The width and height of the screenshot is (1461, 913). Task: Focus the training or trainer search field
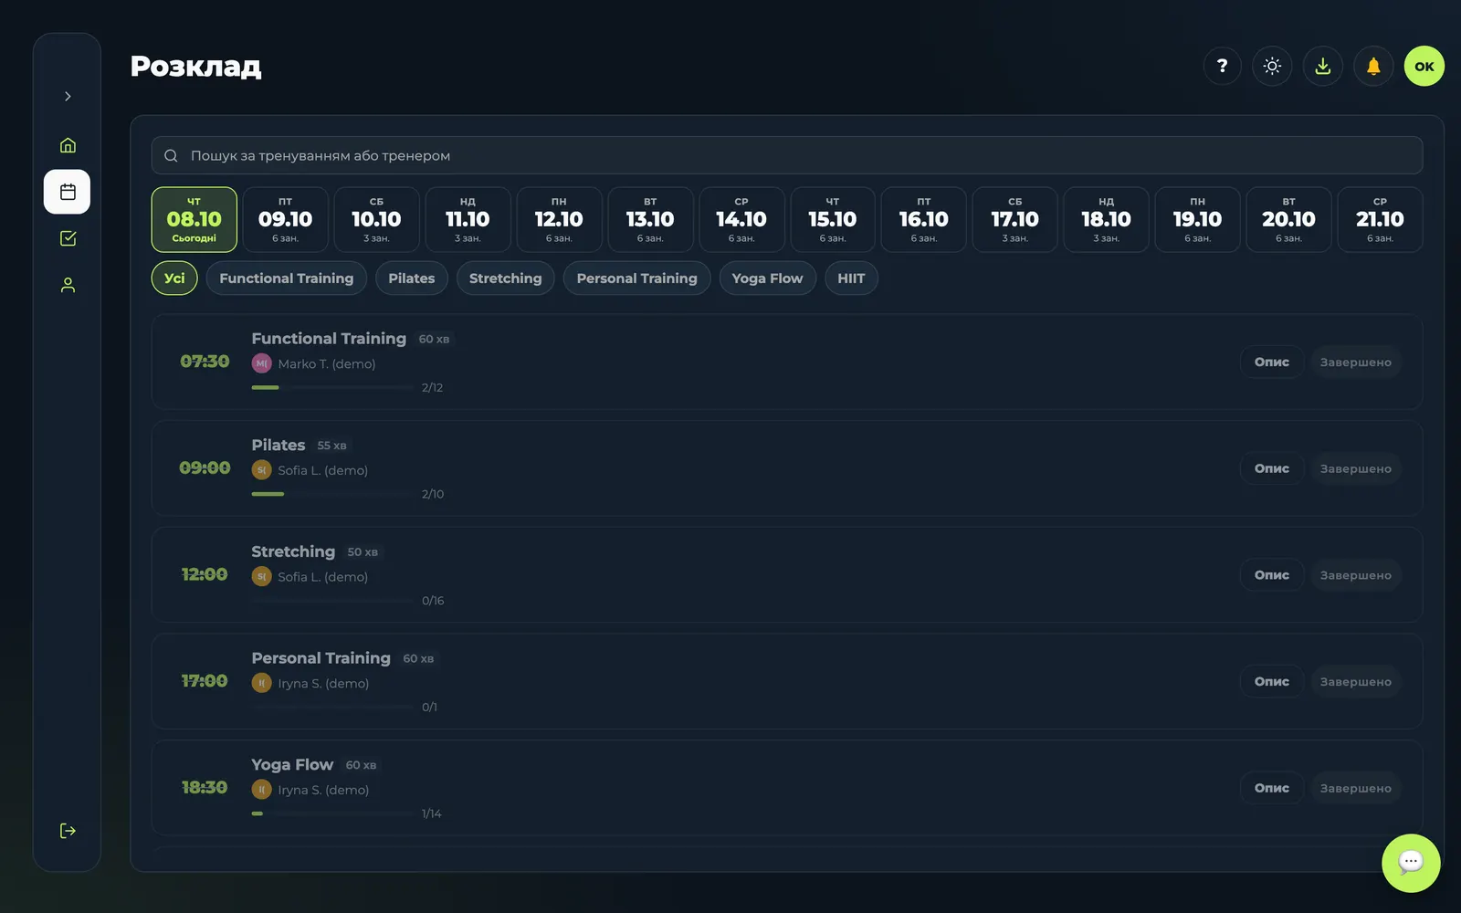787,155
